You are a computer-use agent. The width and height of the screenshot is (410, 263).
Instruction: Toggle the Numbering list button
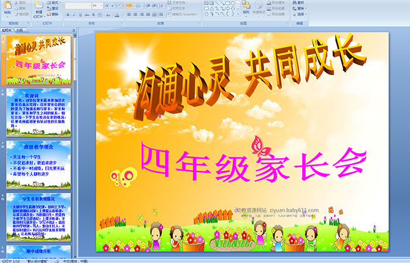[138, 6]
